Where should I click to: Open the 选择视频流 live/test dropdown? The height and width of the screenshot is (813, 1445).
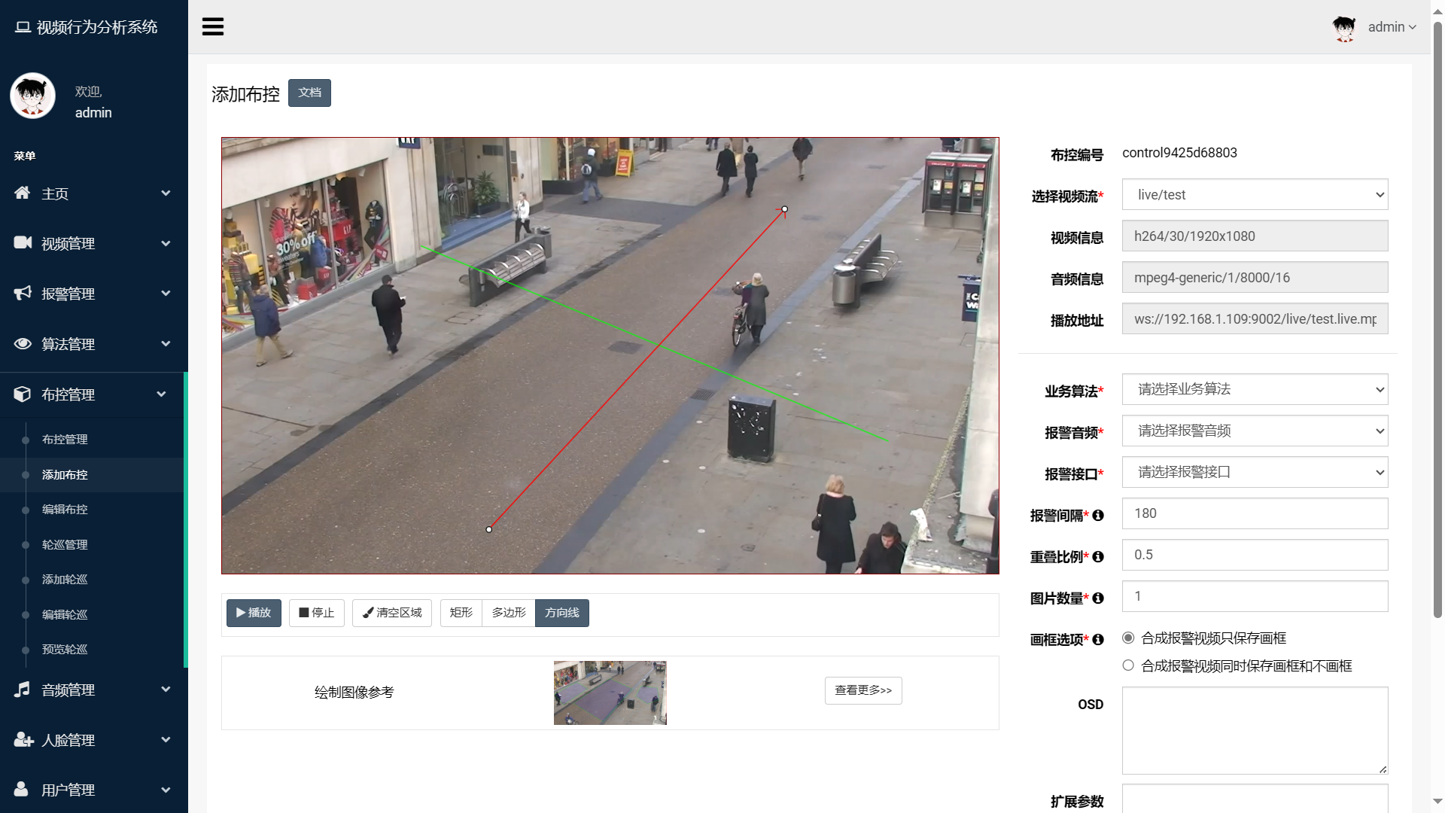pos(1255,195)
